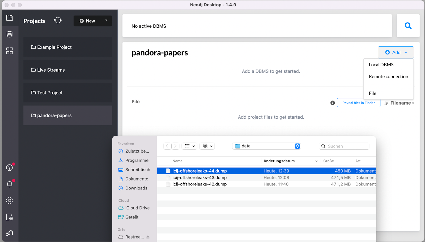Open the DBMS database icon in sidebar
Viewport: 425px width, 242px height.
pyautogui.click(x=10, y=34)
